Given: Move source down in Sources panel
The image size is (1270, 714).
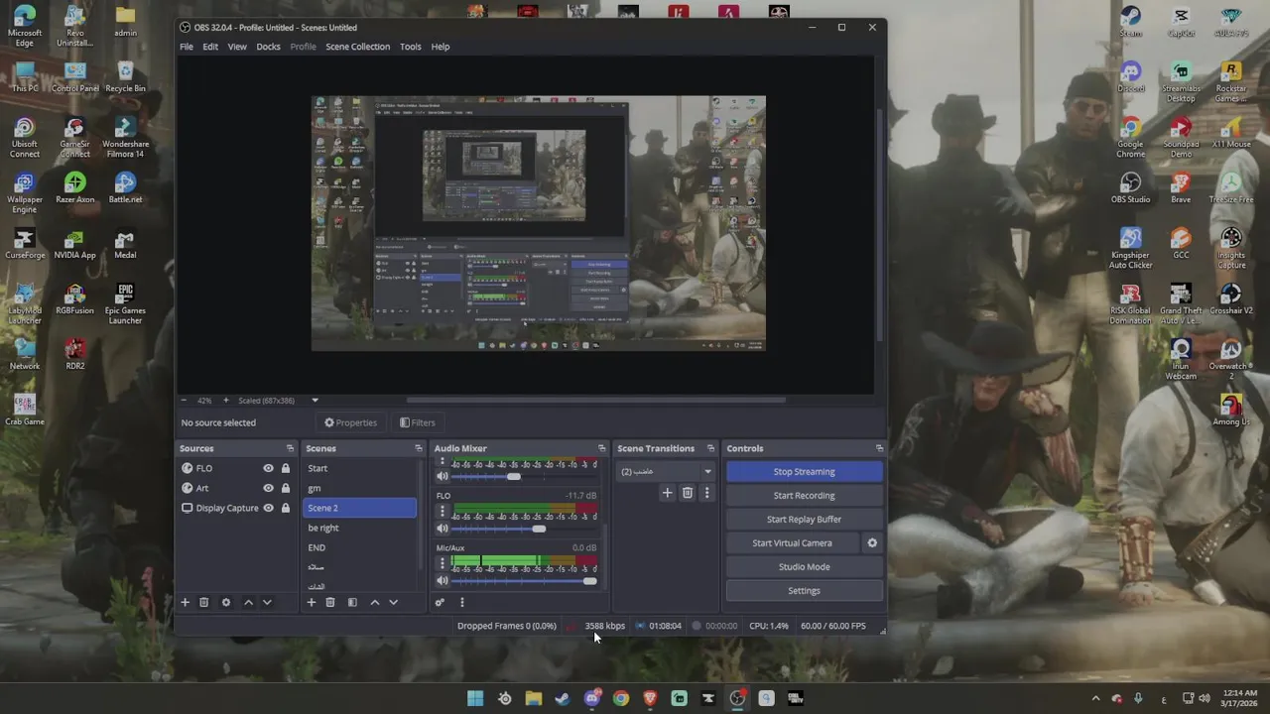Looking at the screenshot, I should coord(267,602).
